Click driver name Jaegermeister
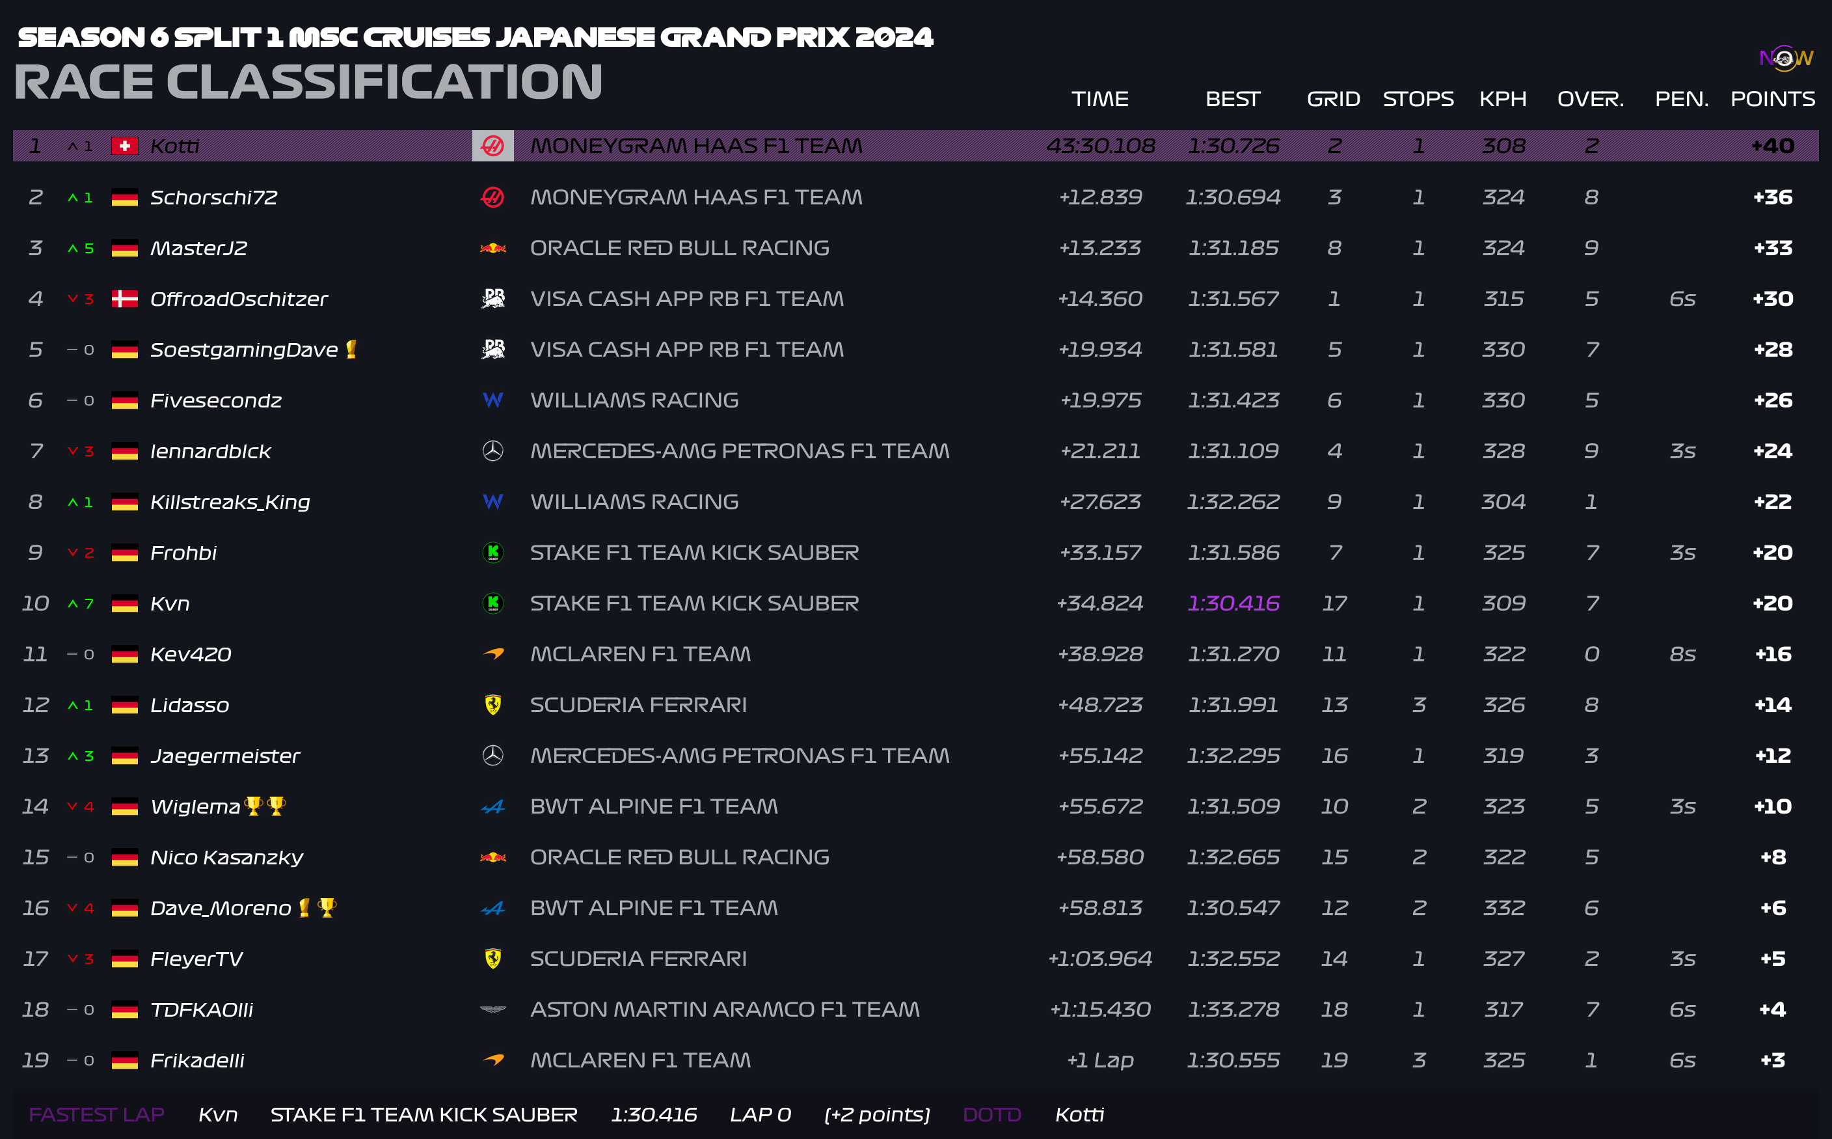The width and height of the screenshot is (1832, 1139). pyautogui.click(x=224, y=756)
